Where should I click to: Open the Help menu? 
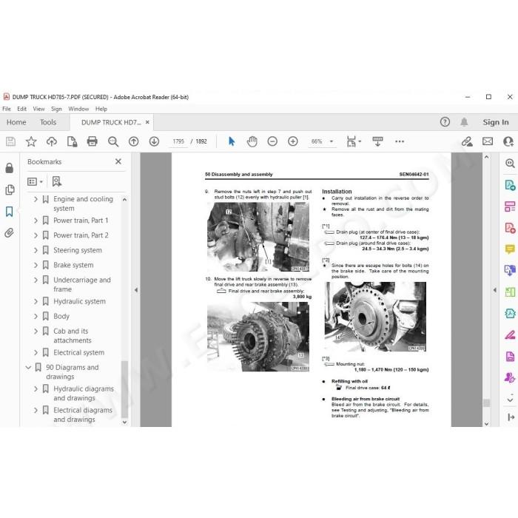point(101,109)
